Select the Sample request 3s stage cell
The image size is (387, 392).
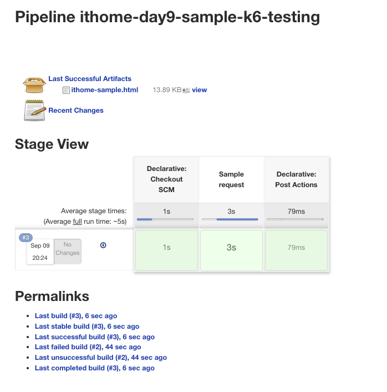[231, 248]
